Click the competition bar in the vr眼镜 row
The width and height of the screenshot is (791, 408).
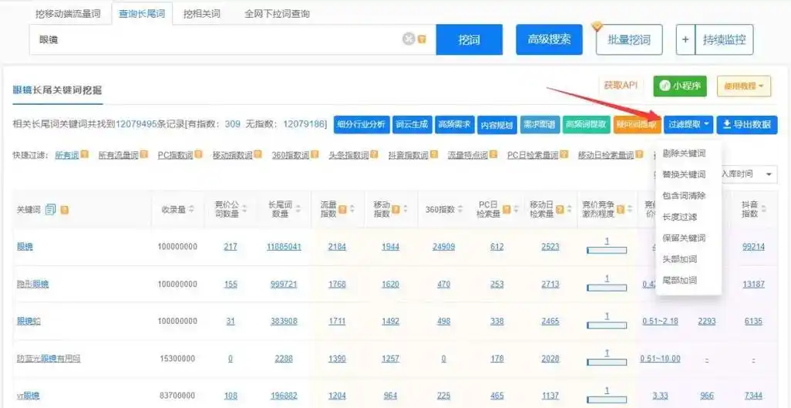(x=607, y=400)
